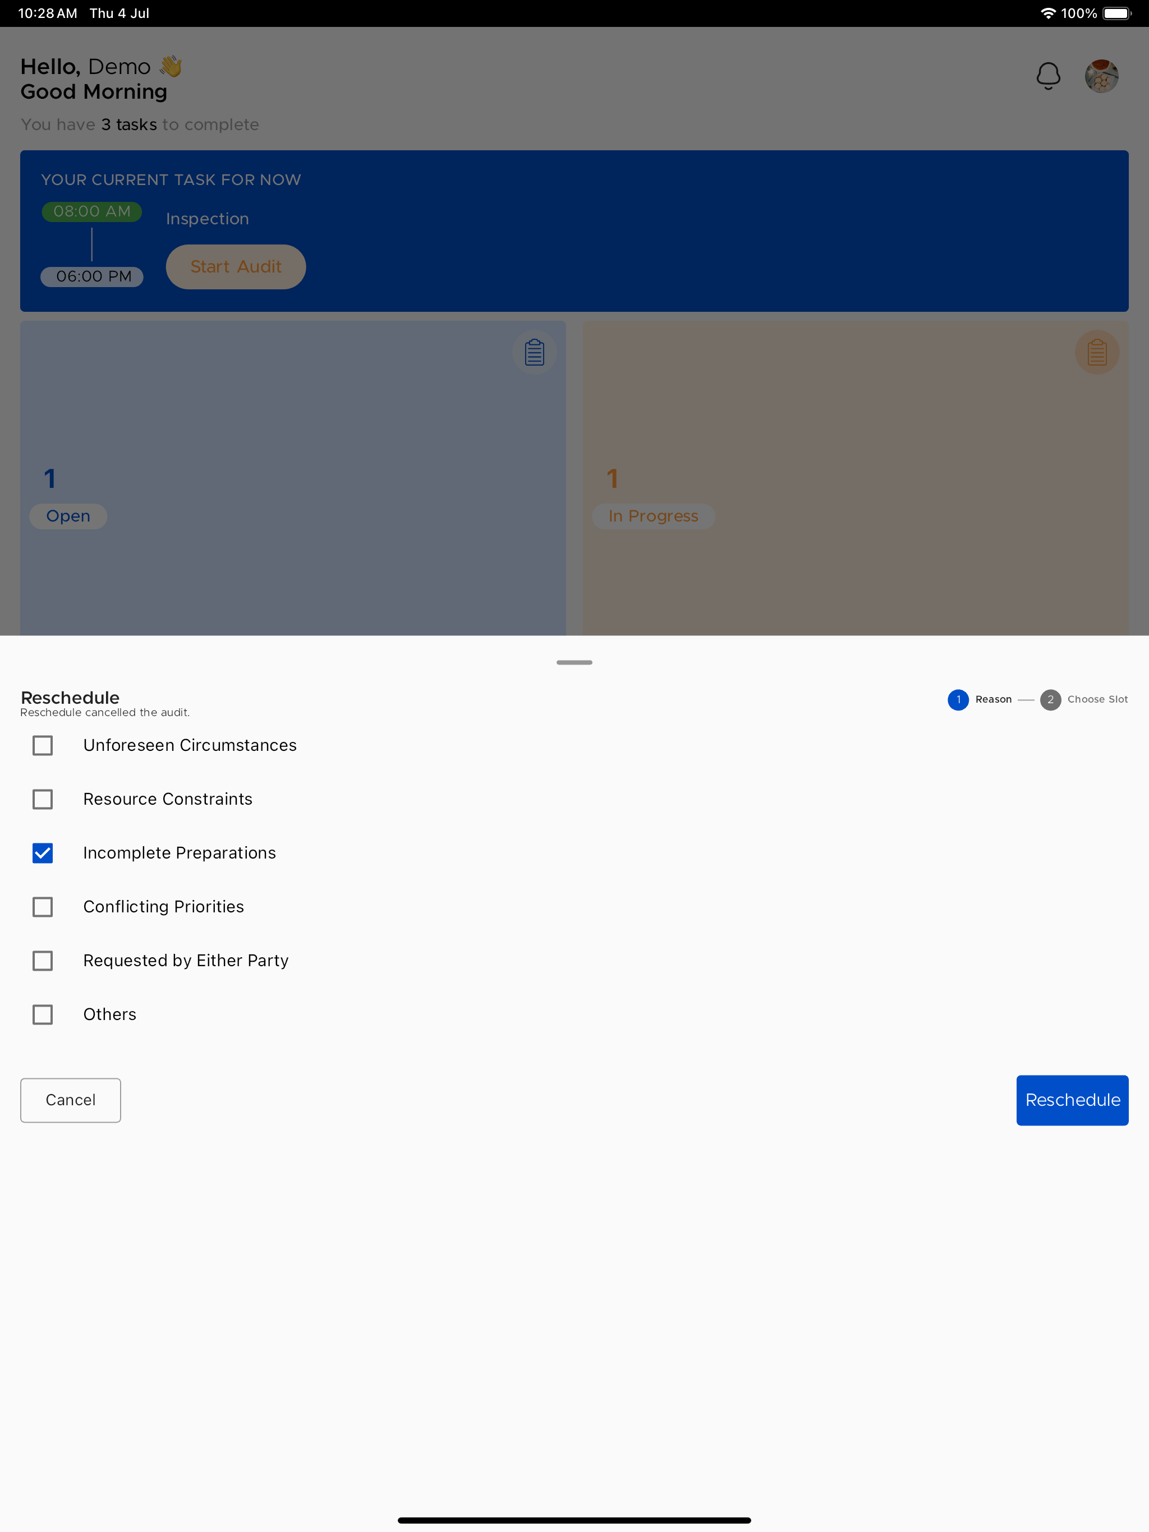Check the Resource Constraints checkbox
The image size is (1149, 1532).
tap(43, 799)
